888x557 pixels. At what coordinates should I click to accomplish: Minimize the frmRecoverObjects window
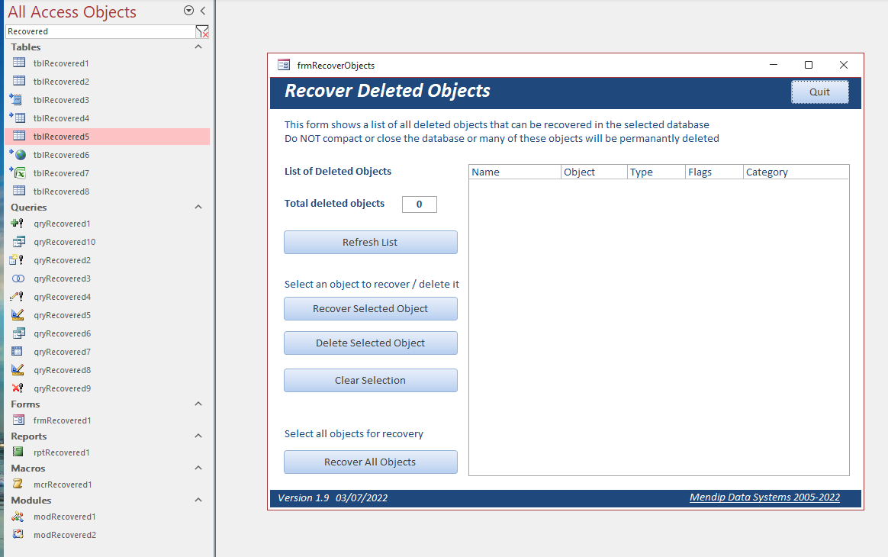tap(774, 65)
